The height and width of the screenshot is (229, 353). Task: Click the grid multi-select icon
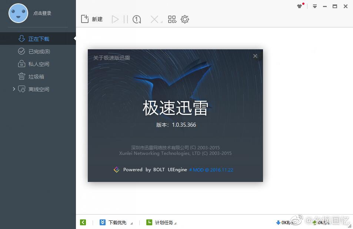point(172,19)
